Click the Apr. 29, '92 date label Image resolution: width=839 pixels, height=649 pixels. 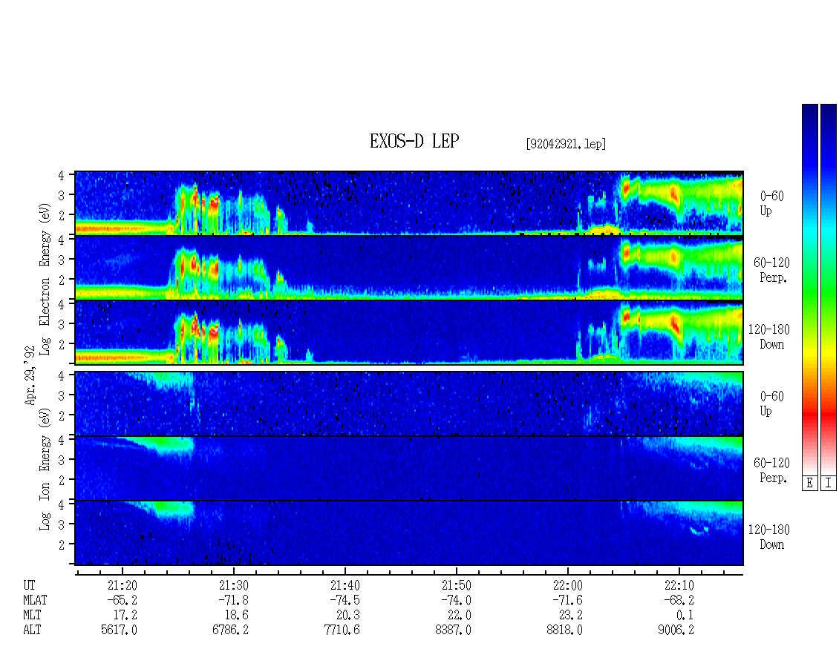tap(30, 376)
